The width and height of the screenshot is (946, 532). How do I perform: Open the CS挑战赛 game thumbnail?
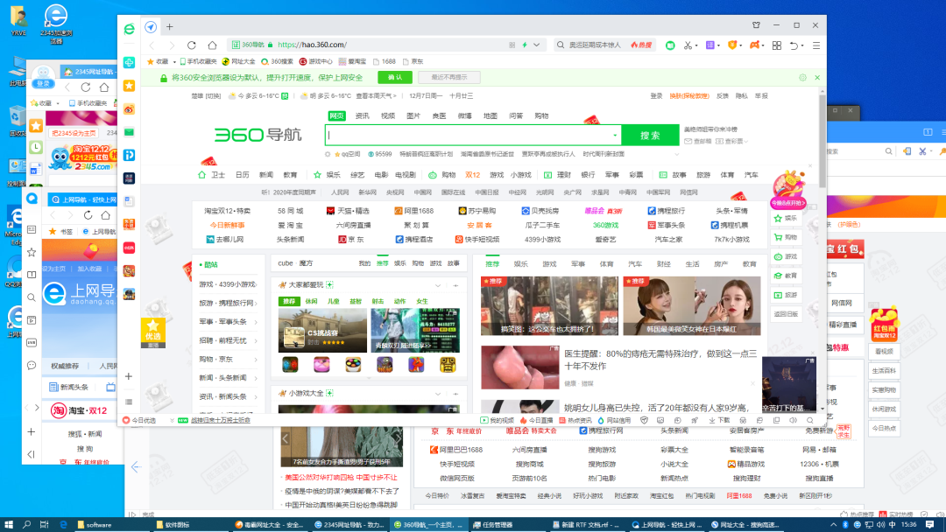322,330
